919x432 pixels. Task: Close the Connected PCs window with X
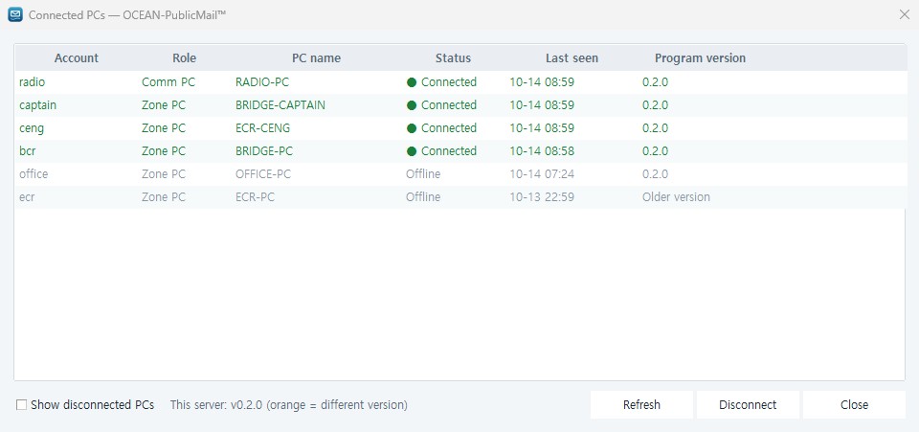coord(905,14)
